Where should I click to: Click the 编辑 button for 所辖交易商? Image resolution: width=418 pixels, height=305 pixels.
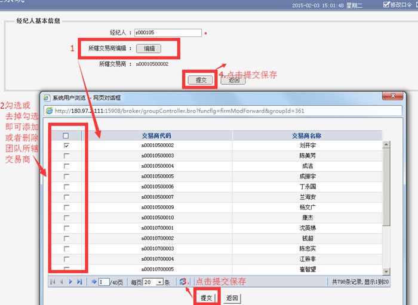click(x=148, y=48)
